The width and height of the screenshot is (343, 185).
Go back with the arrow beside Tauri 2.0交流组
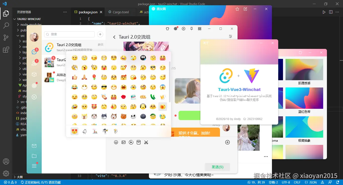pyautogui.click(x=114, y=37)
